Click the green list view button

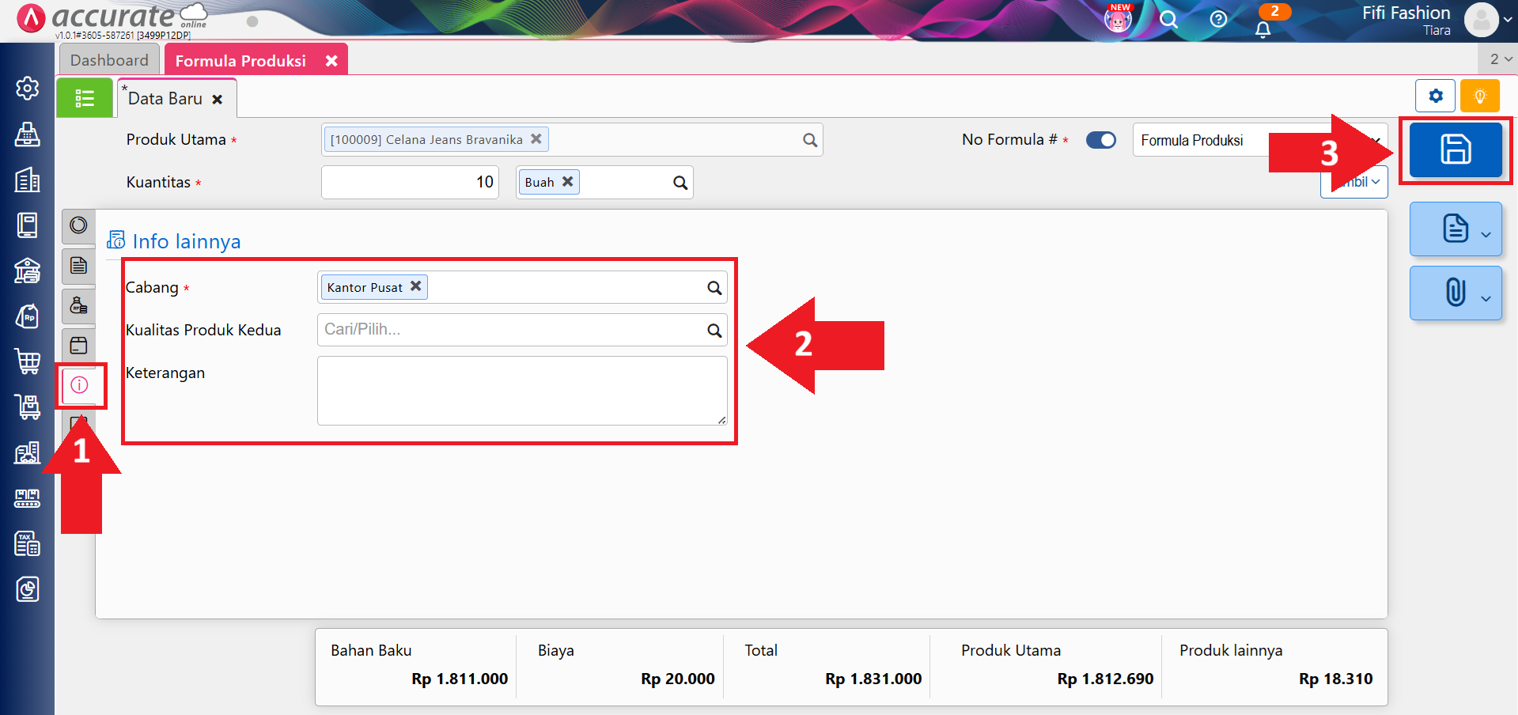pos(85,98)
